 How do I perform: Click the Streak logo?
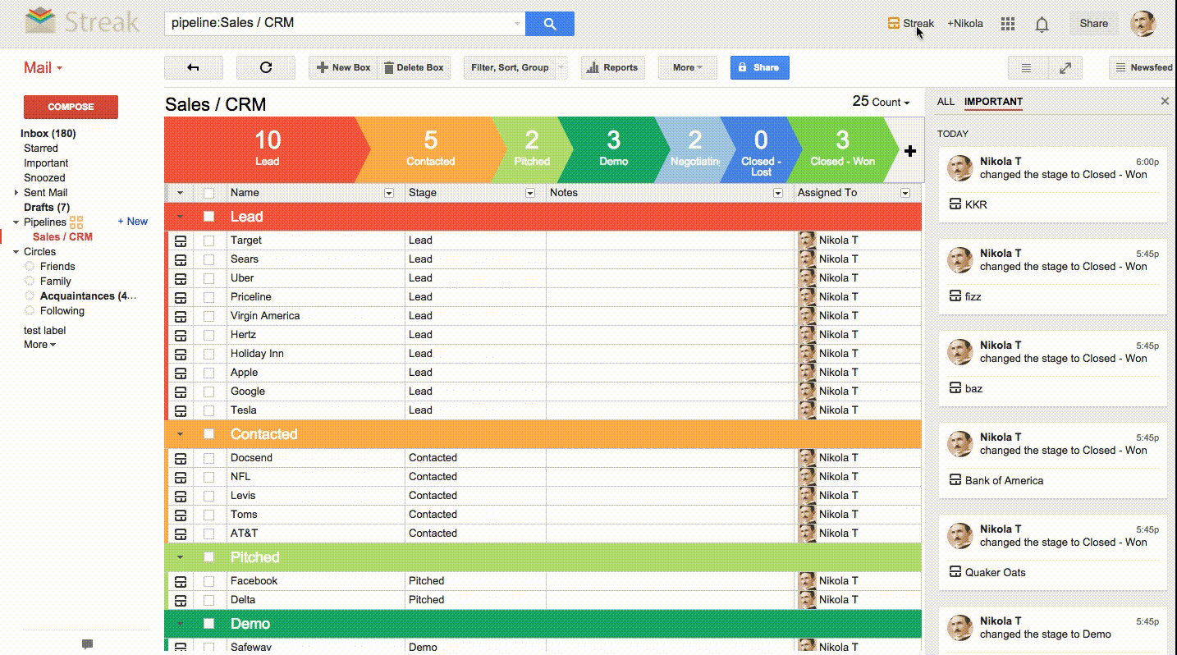coord(82,22)
